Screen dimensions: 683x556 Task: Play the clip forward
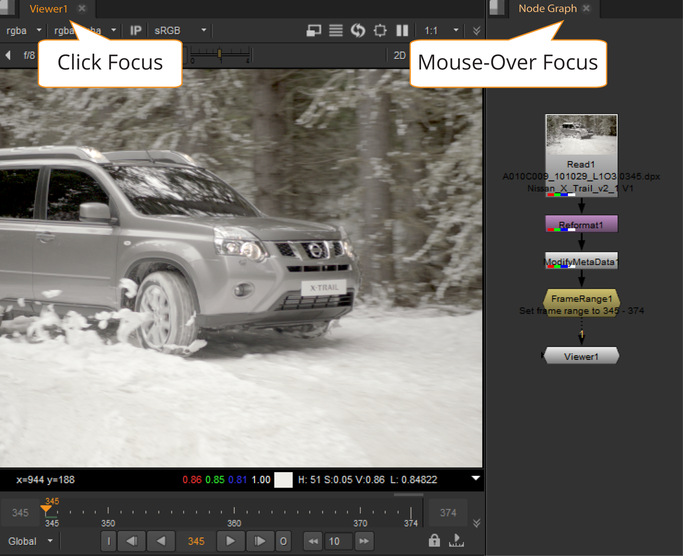(x=230, y=541)
